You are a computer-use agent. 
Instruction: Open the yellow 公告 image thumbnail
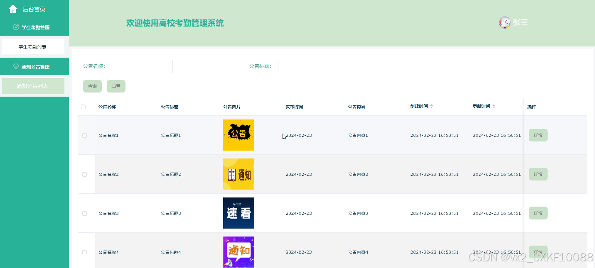[238, 135]
